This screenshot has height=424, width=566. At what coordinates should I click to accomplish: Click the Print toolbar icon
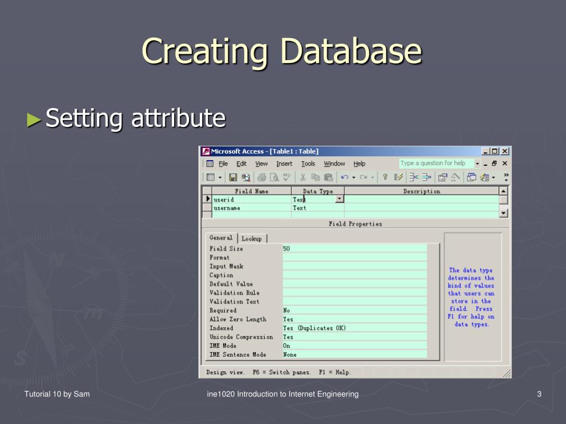tap(261, 177)
